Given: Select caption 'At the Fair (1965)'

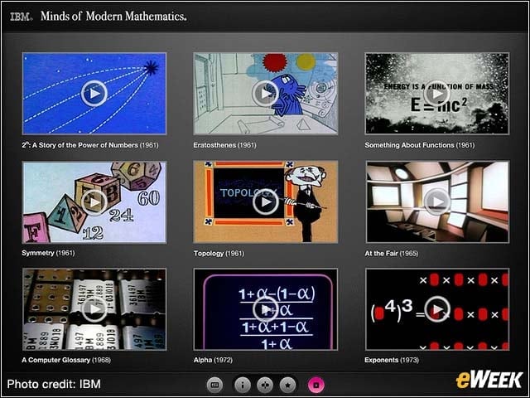Looking at the screenshot, I should click(x=392, y=254).
